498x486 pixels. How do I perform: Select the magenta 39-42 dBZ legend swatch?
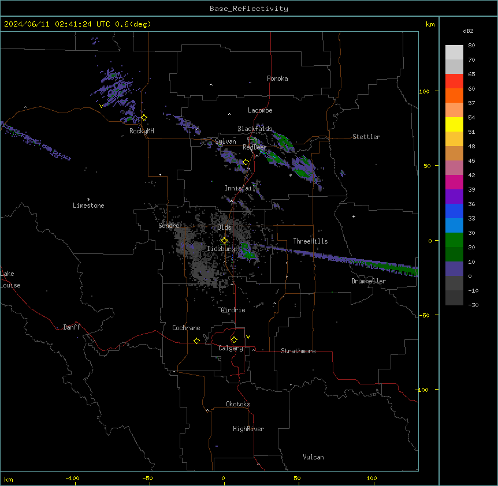pos(454,182)
